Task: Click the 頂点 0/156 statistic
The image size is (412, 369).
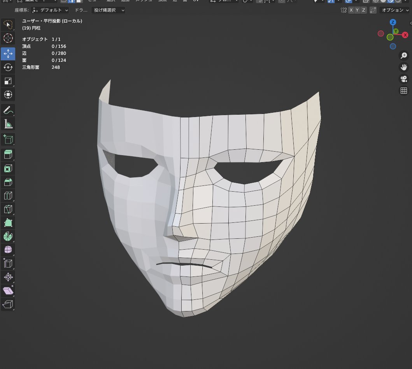Action: (44, 46)
